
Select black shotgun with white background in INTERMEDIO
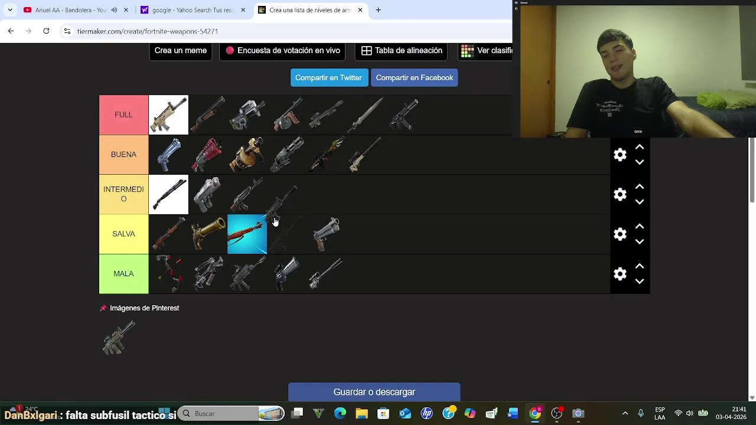pos(168,194)
